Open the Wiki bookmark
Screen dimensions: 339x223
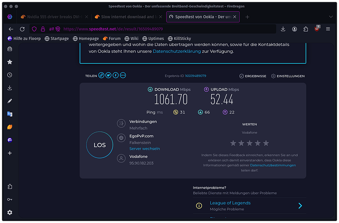click(x=132, y=39)
